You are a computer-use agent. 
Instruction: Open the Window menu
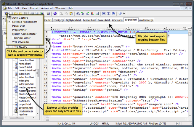[60, 8]
